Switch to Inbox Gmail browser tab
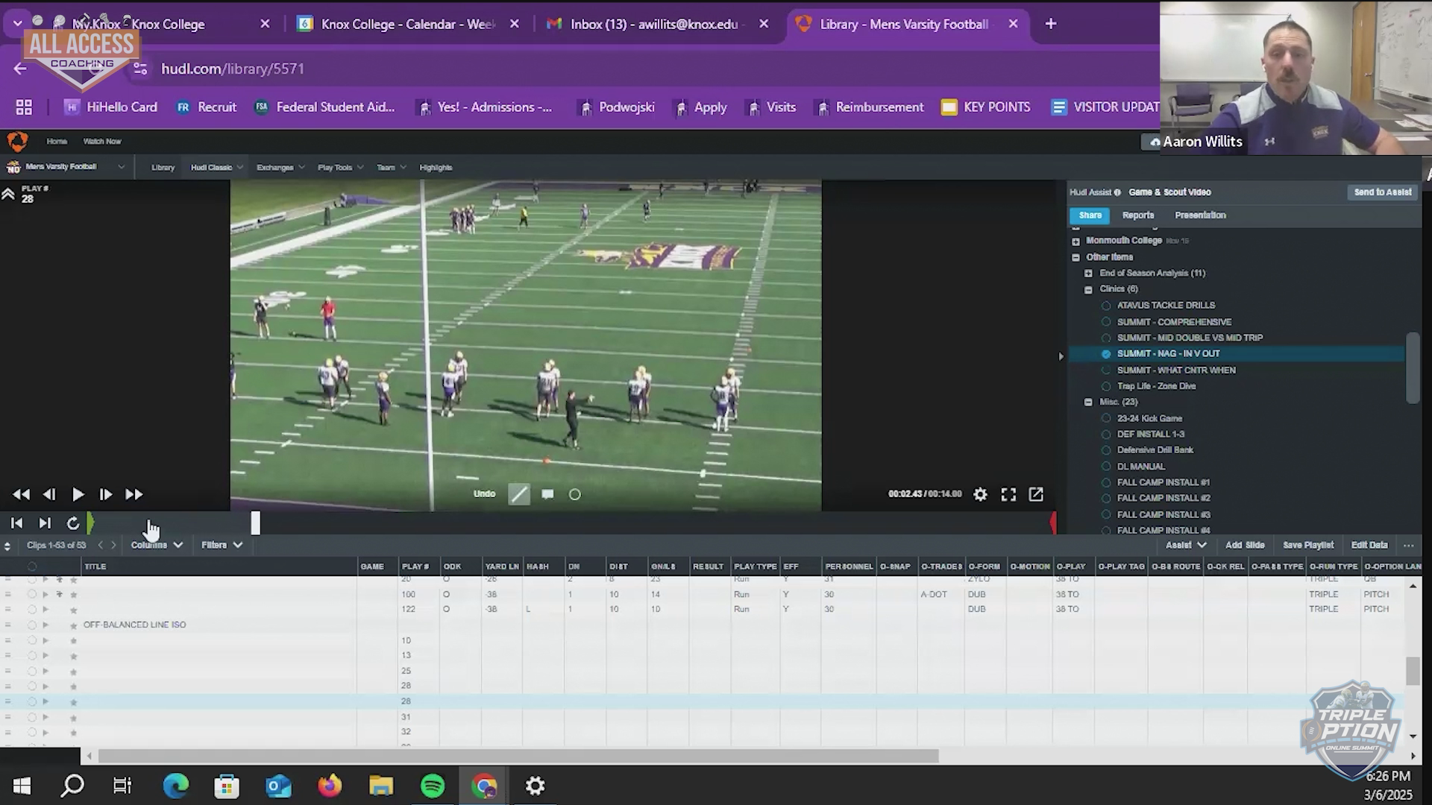 (658, 24)
